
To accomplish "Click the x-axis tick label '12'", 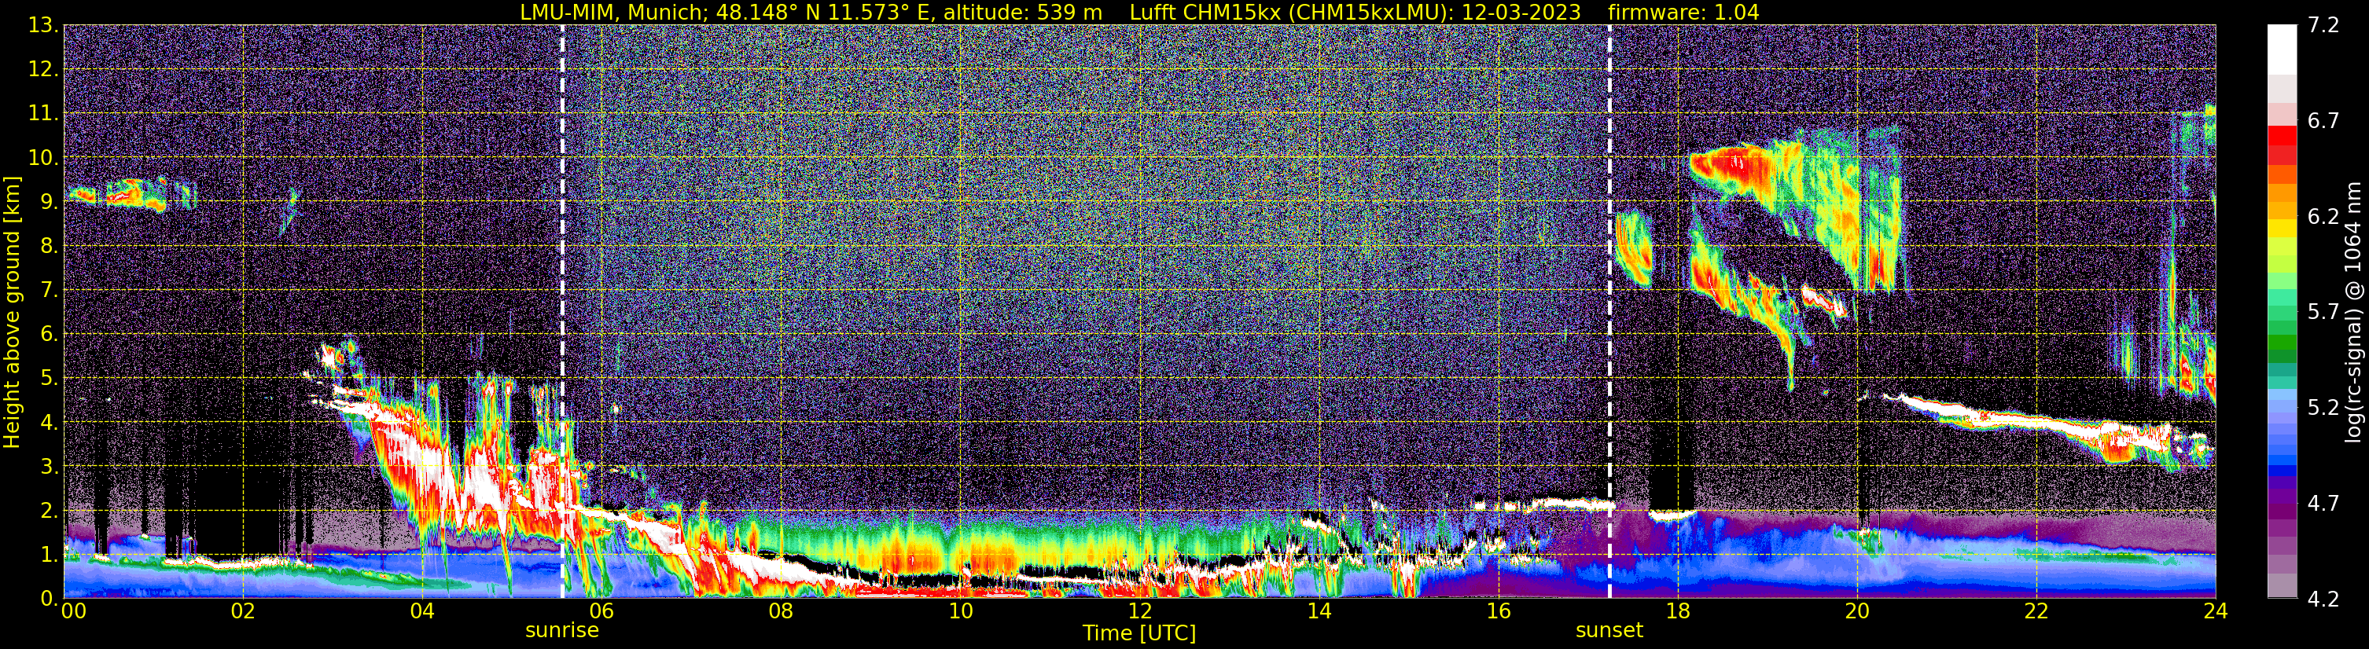I will pyautogui.click(x=1139, y=611).
